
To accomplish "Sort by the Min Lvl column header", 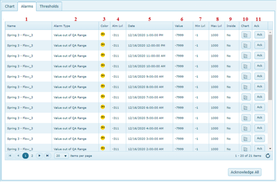I will 201,26.
